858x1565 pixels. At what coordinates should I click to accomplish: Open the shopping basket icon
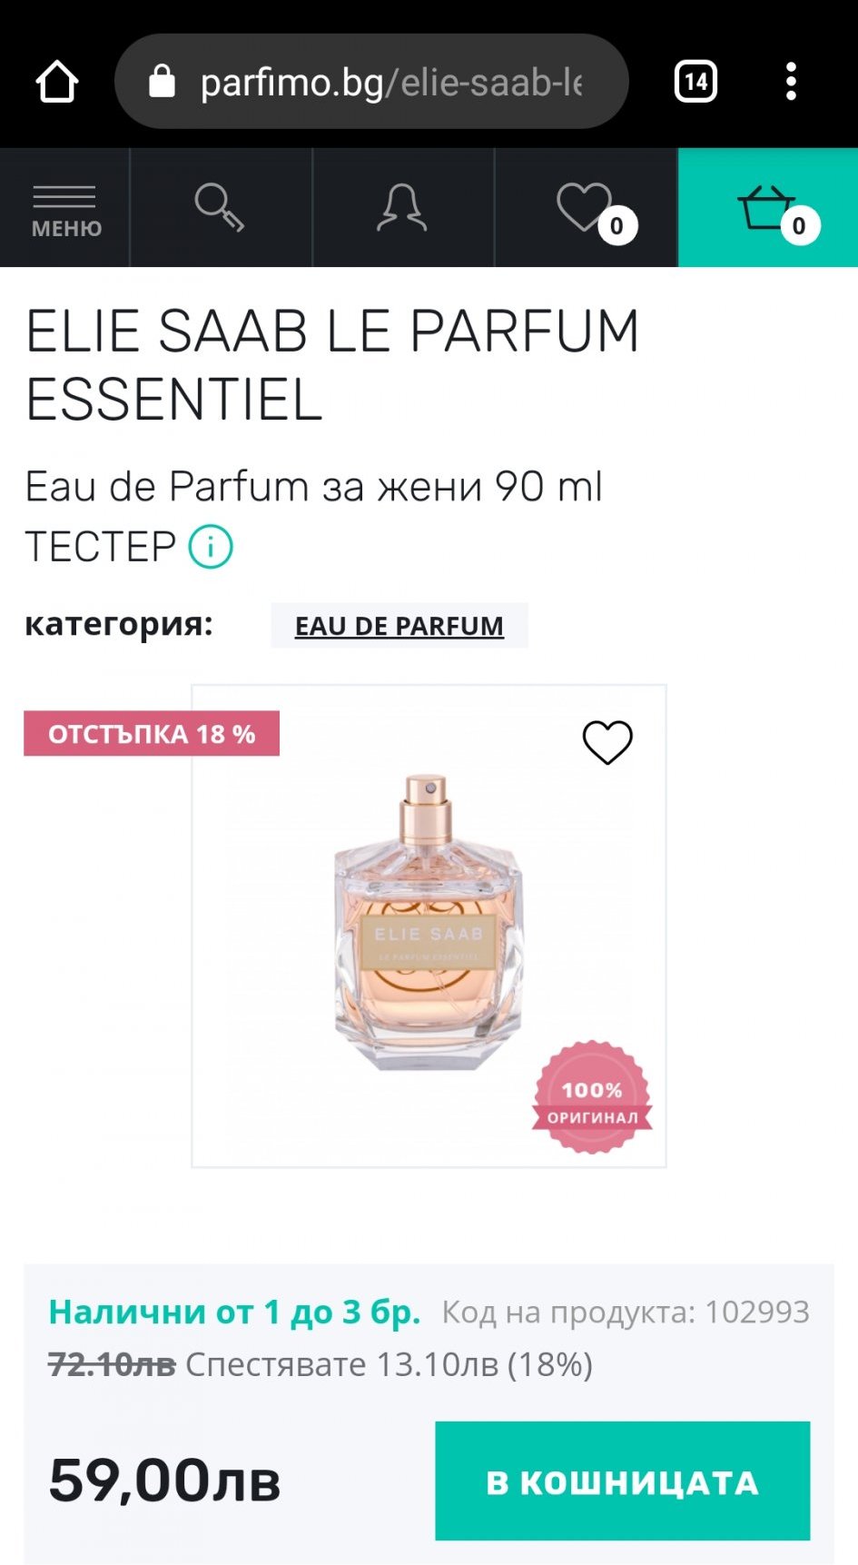(x=768, y=208)
